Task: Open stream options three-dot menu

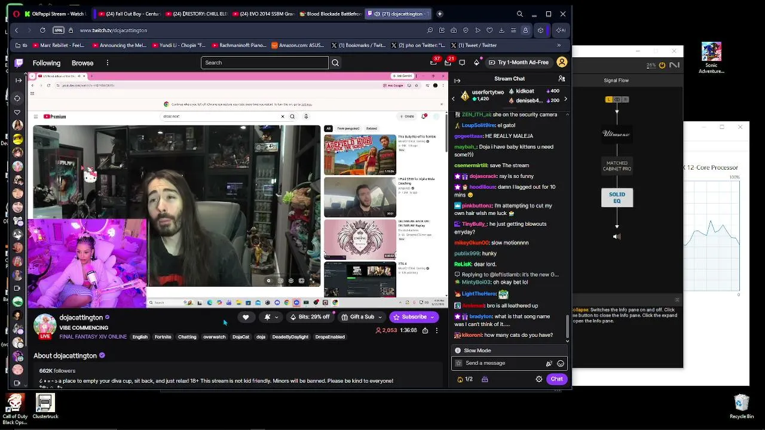Action: [437, 330]
